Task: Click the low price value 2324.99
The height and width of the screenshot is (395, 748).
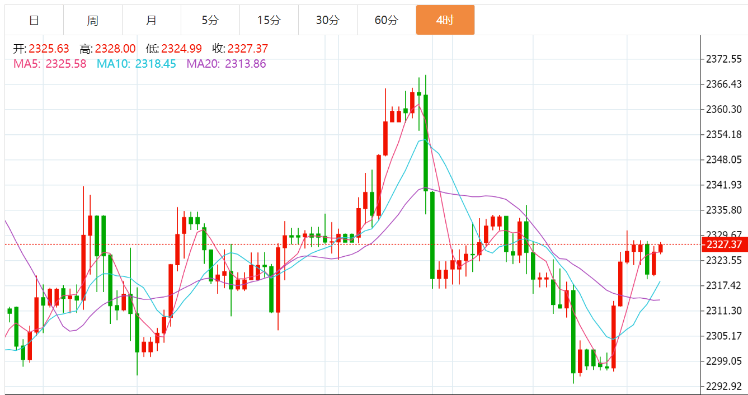Action: point(181,49)
